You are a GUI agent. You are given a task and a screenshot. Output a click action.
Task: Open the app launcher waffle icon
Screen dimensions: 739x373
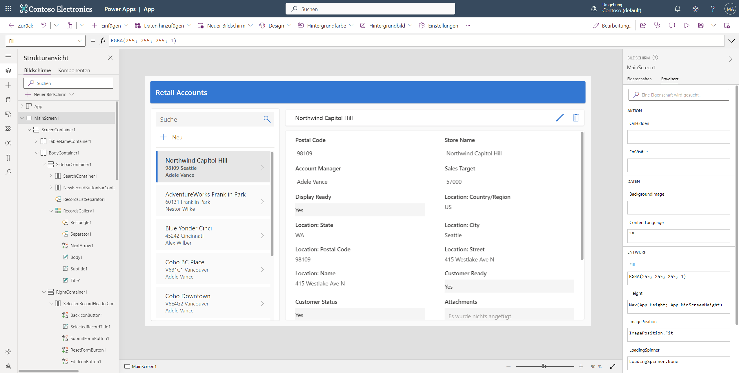[x=8, y=9]
